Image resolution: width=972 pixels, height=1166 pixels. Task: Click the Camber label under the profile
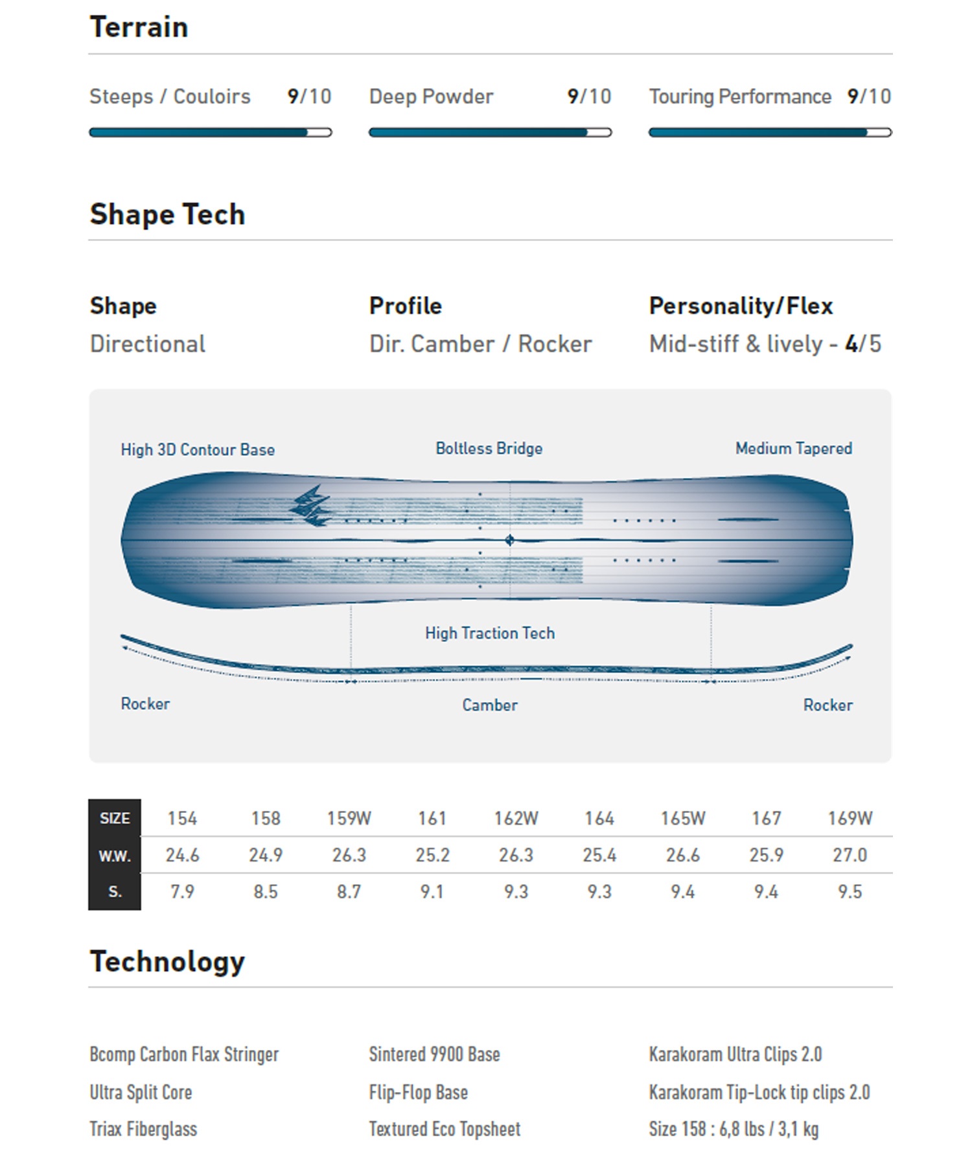490,705
